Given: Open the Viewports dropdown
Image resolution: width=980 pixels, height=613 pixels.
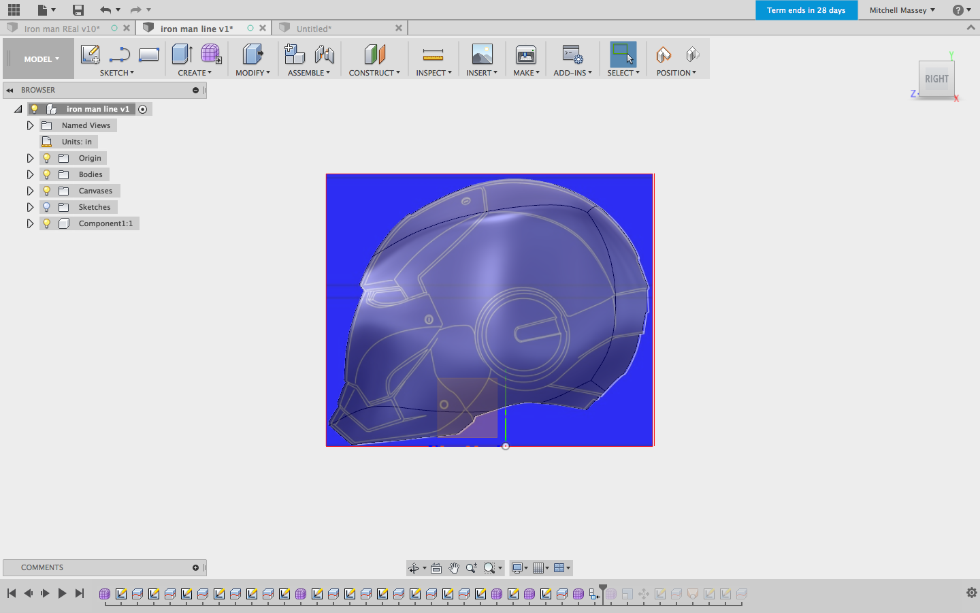Looking at the screenshot, I should click(562, 568).
